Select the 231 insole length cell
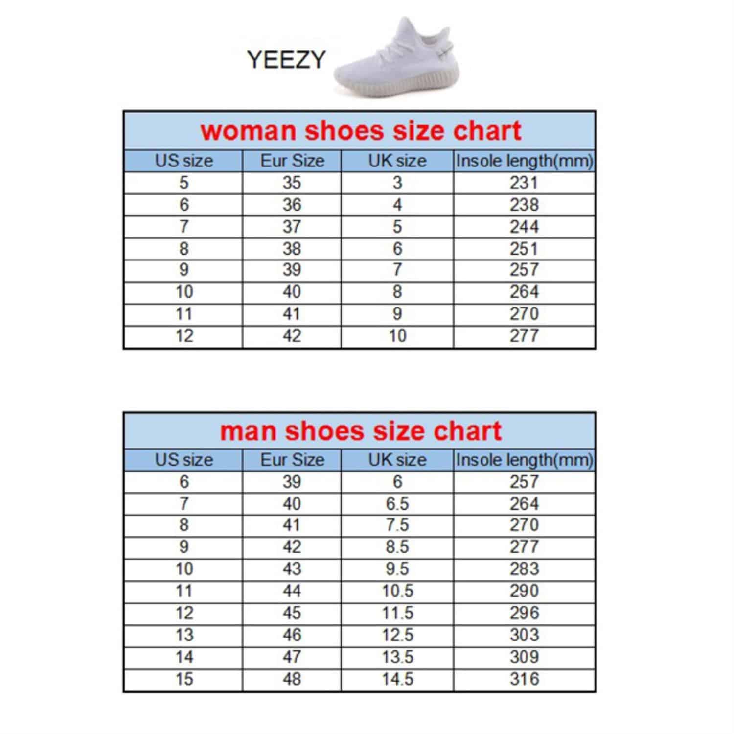Image resolution: width=734 pixels, height=734 pixels. click(524, 183)
